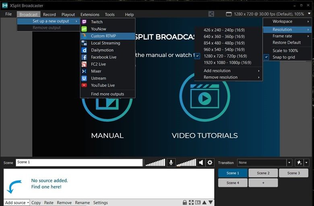Click the lock source icon
This screenshot has height=206, width=314.
coord(185,202)
